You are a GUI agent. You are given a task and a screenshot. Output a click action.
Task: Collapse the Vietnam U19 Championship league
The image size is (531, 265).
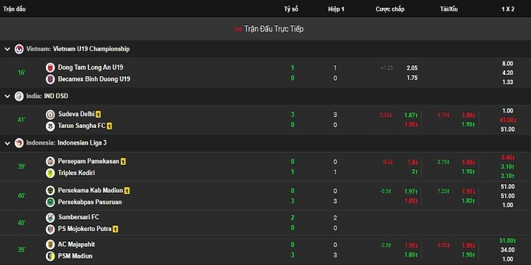(7, 49)
